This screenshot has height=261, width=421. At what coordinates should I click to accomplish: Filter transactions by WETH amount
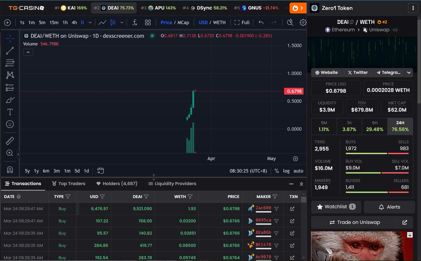point(190,197)
